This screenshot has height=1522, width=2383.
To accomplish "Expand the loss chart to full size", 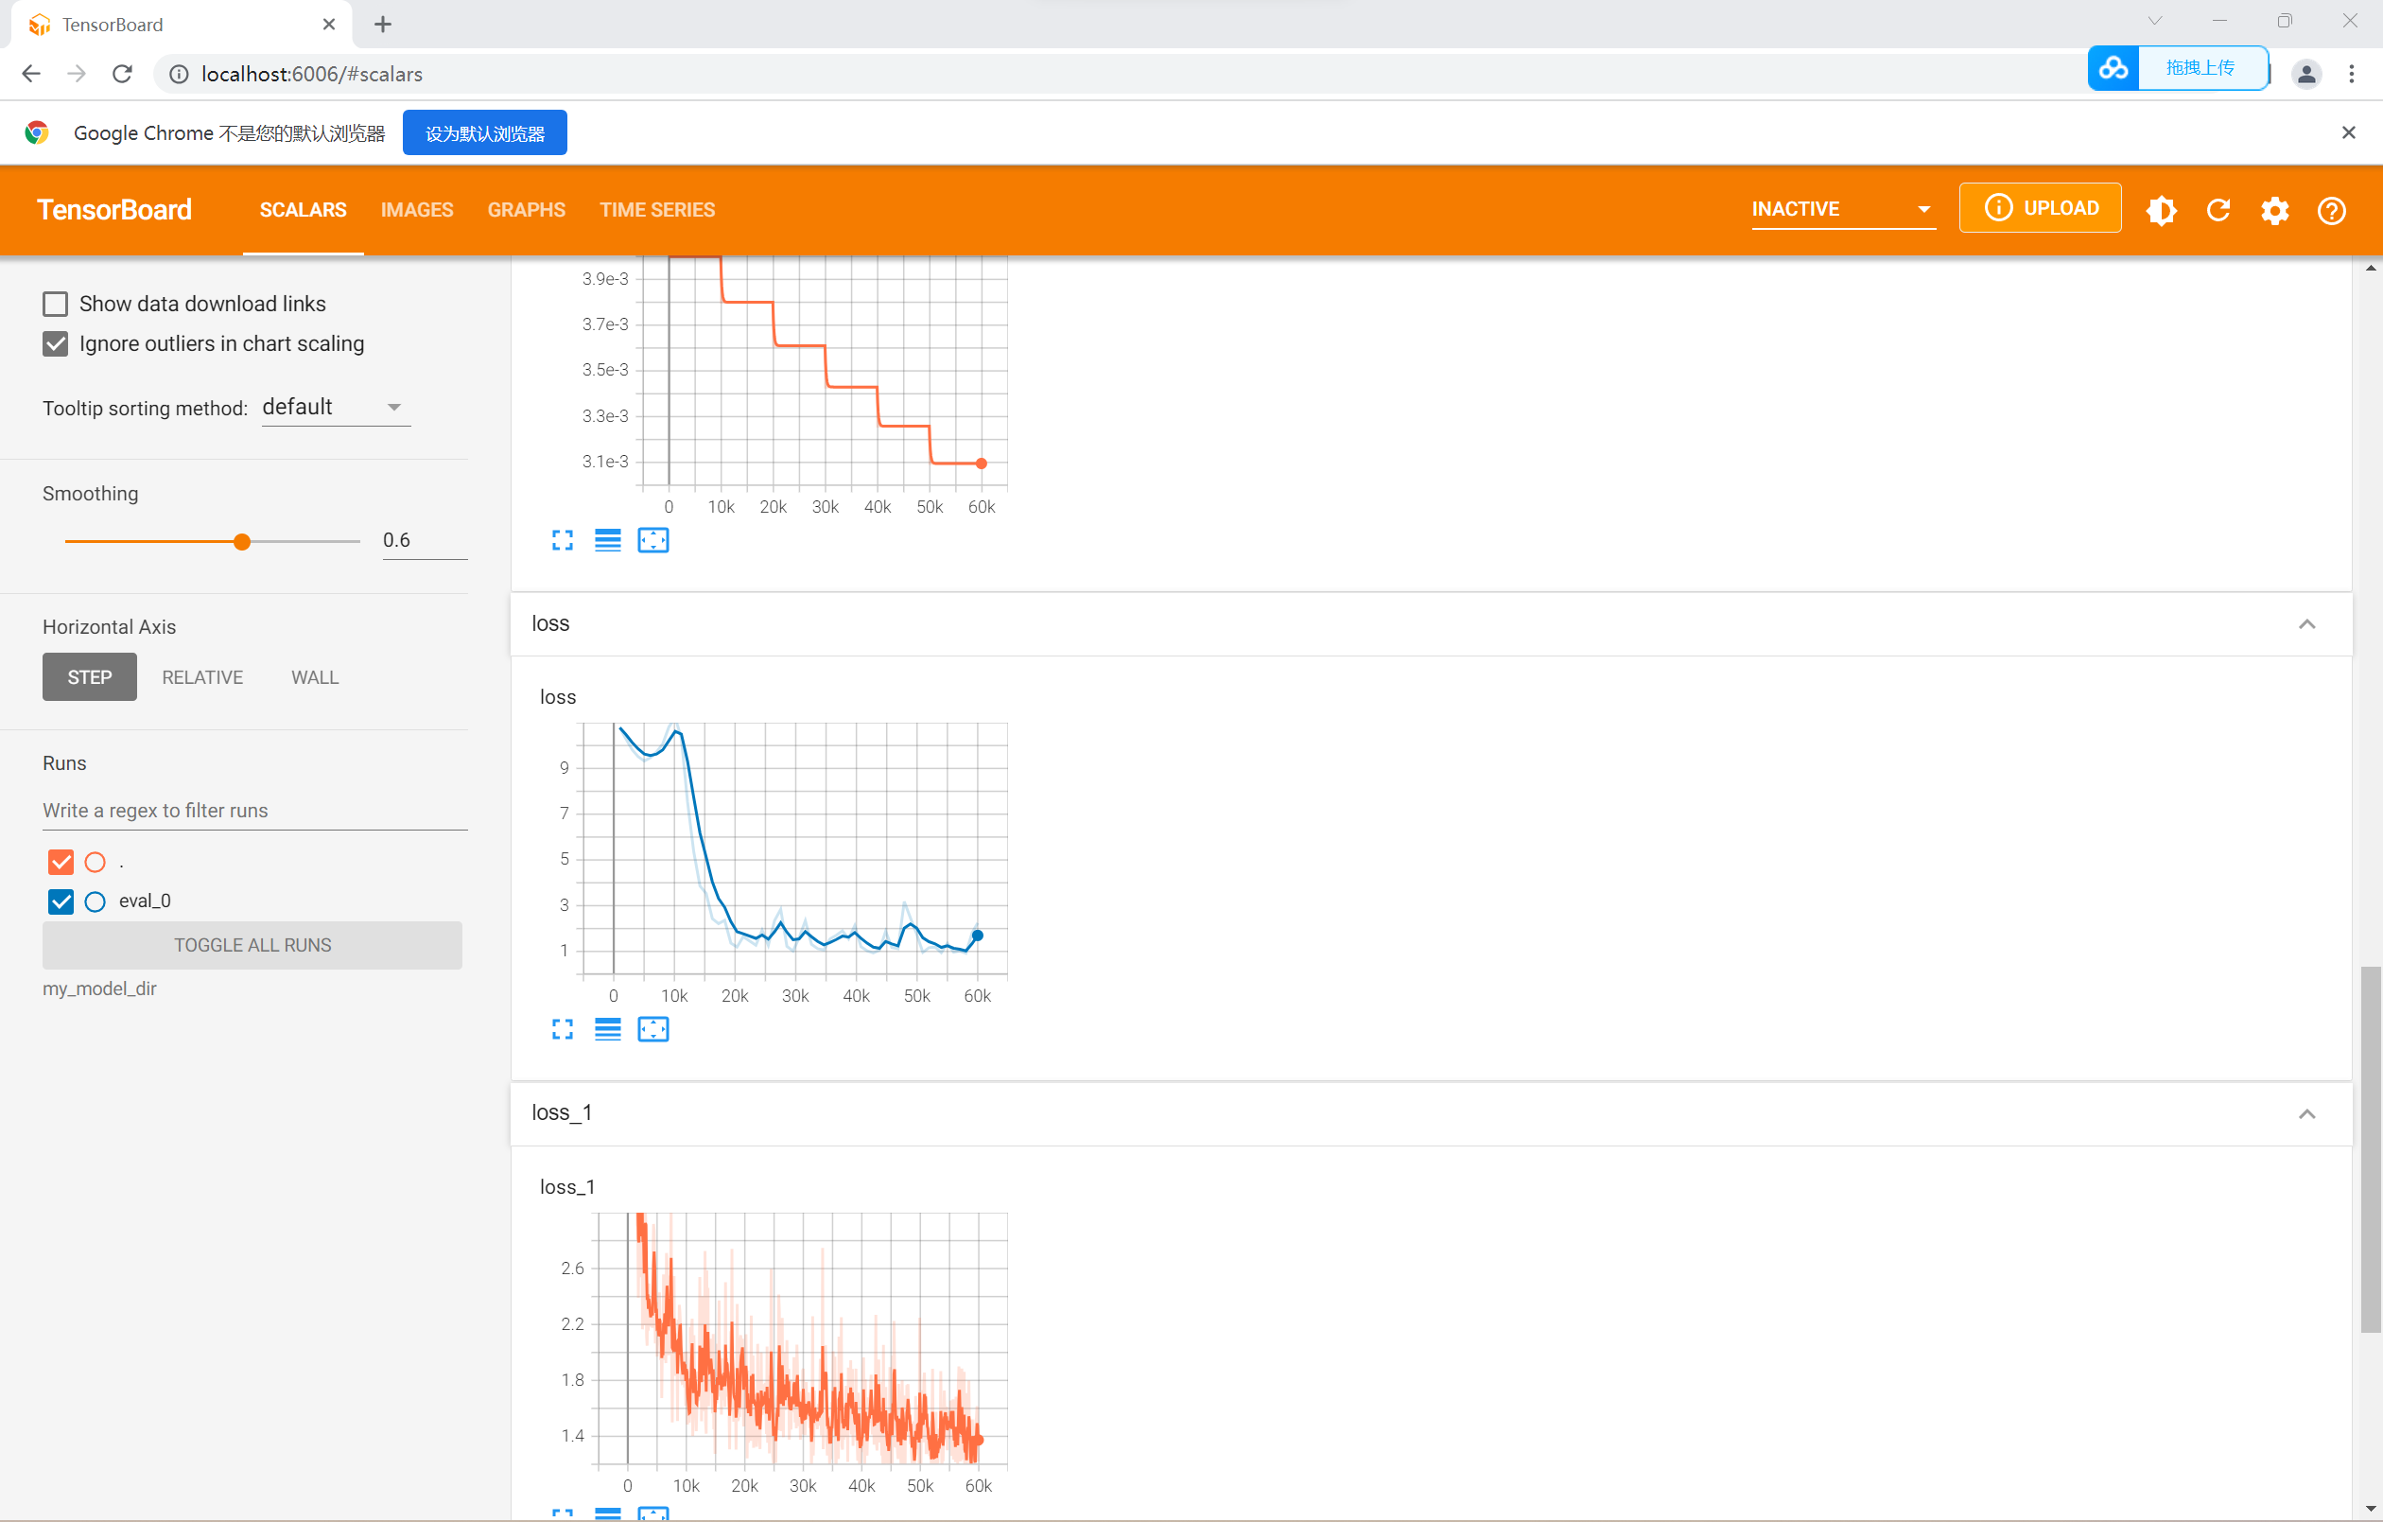I will click(x=562, y=1030).
